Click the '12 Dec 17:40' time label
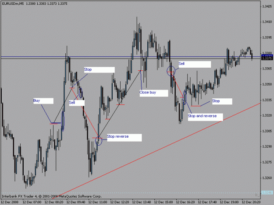This screenshot has height=205, width=274. 207,202
